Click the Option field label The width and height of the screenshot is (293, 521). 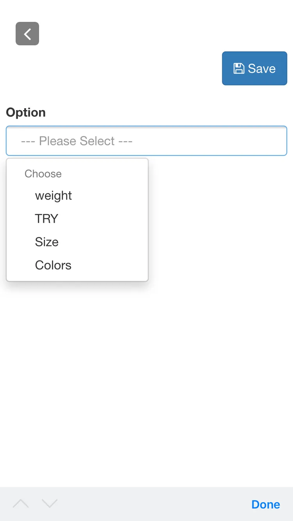[26, 112]
